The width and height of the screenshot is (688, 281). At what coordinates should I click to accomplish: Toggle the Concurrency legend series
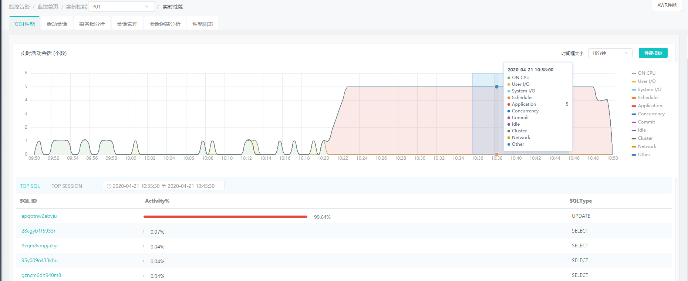click(x=648, y=114)
